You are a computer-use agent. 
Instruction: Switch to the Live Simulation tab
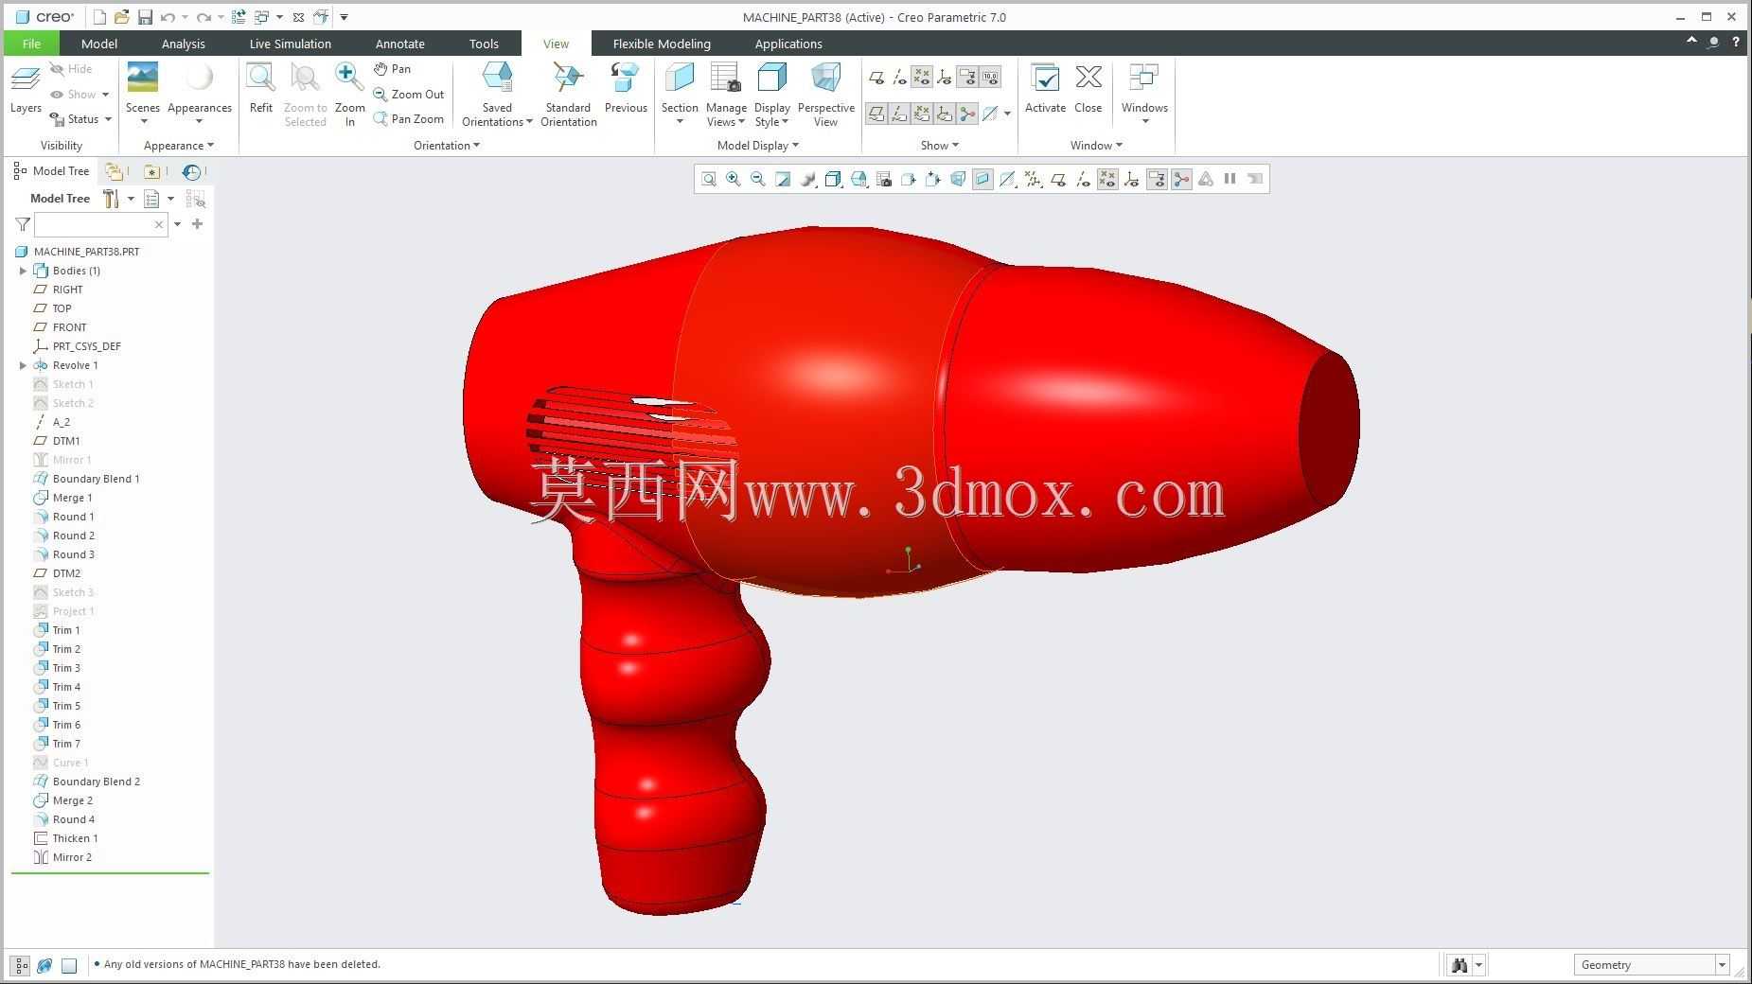pos(290,44)
